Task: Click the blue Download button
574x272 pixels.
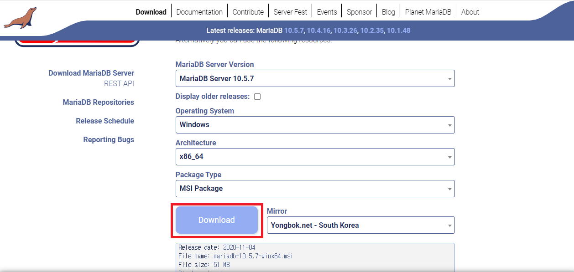Action: (x=217, y=220)
